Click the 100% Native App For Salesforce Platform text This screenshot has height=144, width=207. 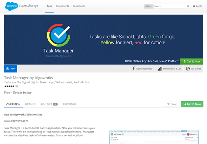[x=152, y=61]
